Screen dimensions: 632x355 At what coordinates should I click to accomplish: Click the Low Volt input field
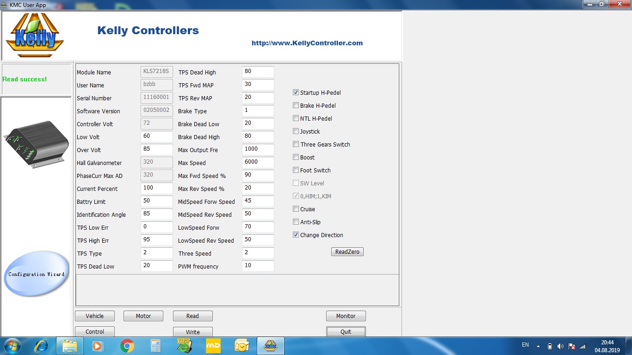[x=156, y=137]
